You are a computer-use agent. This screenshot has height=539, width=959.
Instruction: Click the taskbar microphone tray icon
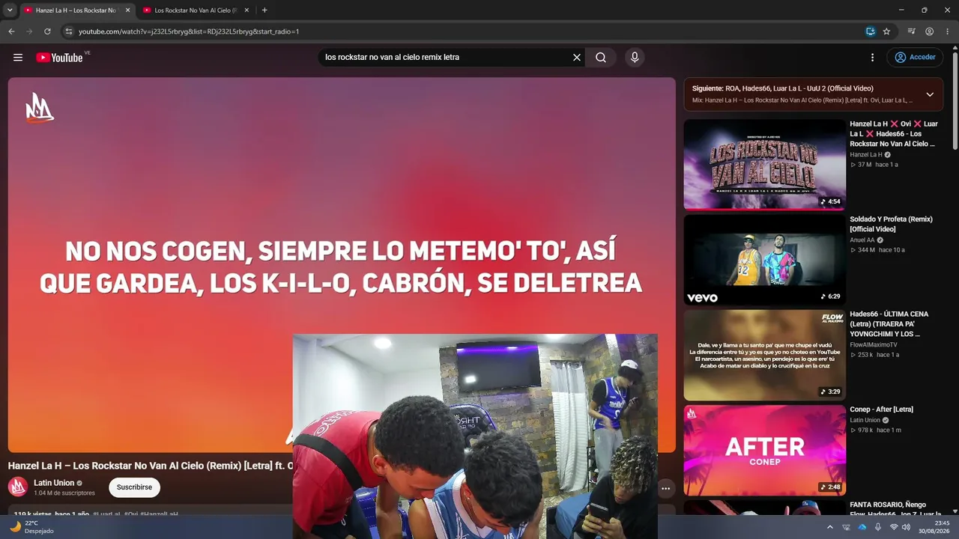[x=878, y=527]
